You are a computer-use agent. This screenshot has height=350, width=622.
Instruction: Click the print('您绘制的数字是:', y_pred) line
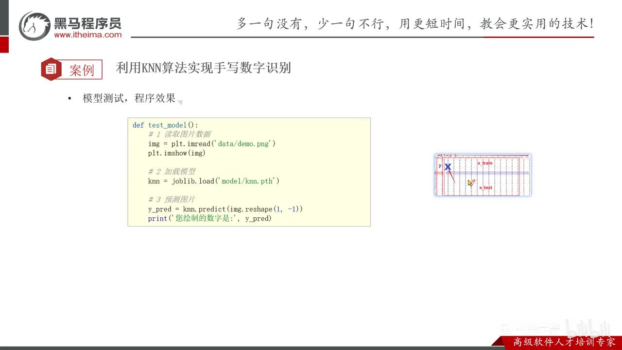(x=210, y=218)
